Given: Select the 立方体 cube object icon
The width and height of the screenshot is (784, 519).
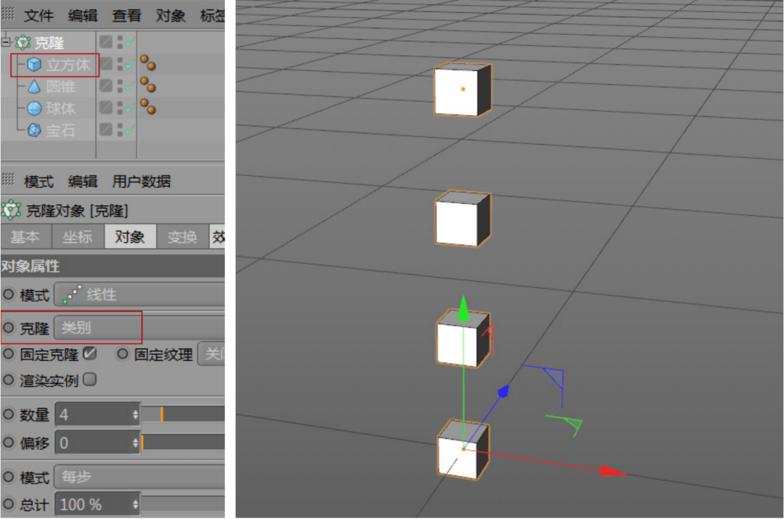Looking at the screenshot, I should click(x=34, y=65).
